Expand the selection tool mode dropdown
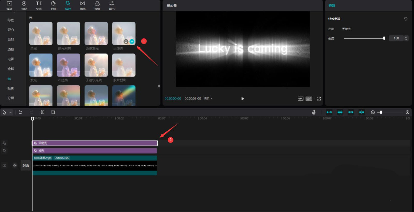This screenshot has height=212, width=414. (x=11, y=112)
